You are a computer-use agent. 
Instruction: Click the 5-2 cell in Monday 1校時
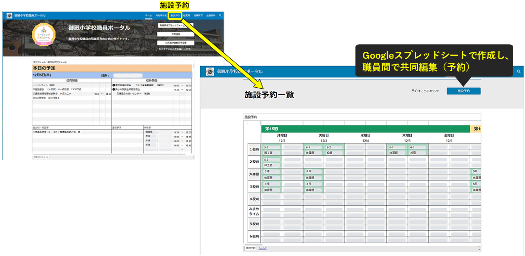[x=271, y=147]
